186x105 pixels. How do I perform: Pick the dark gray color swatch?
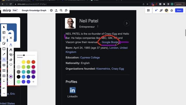(19, 72)
